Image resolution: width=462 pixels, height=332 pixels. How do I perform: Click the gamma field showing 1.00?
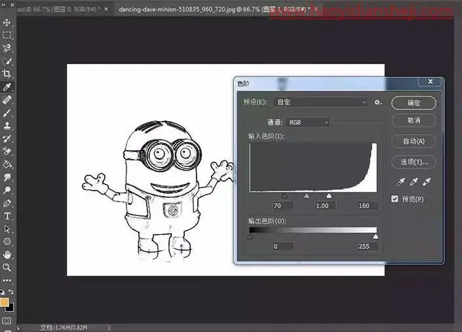[325, 206]
